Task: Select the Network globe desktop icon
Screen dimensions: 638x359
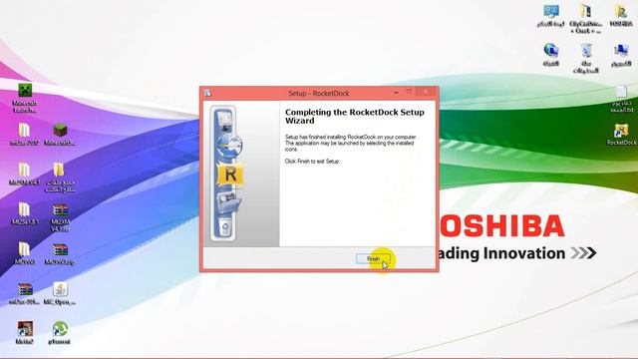Action: [x=551, y=55]
